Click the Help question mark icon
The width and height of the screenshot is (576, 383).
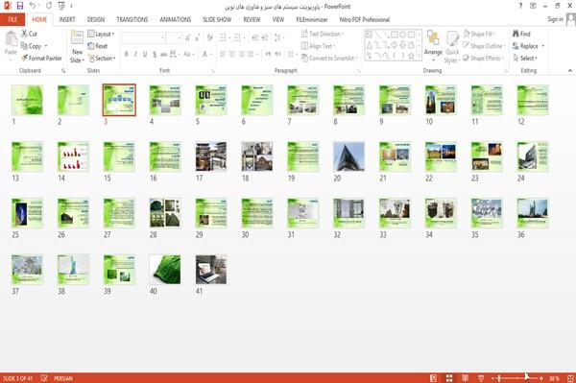pos(520,6)
